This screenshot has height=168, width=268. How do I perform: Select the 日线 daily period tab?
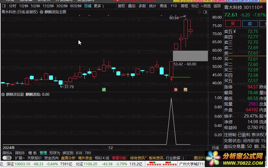(88, 6)
